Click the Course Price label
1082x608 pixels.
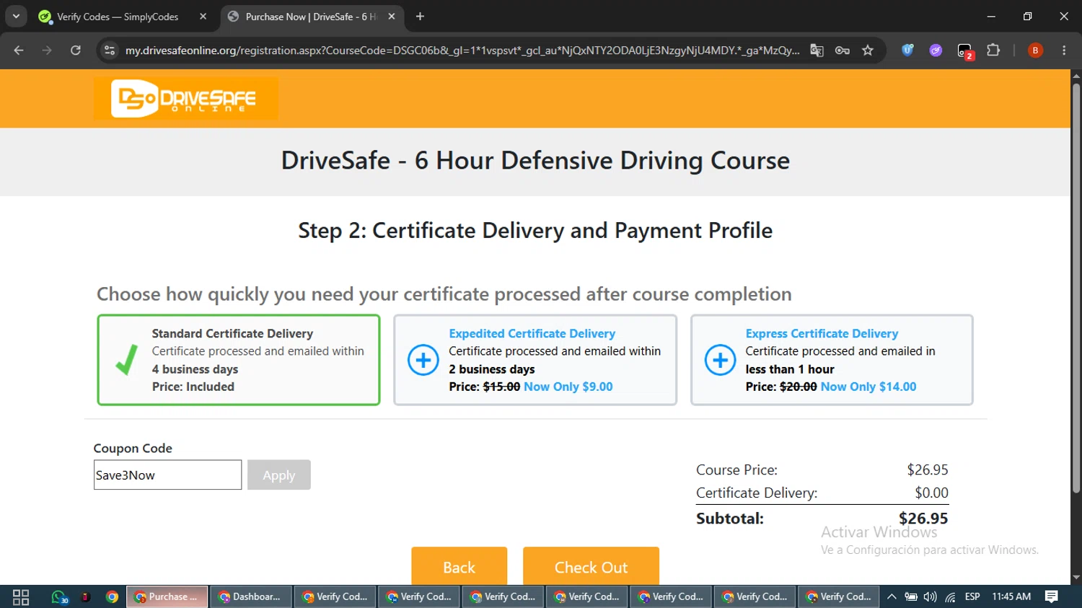click(x=736, y=470)
